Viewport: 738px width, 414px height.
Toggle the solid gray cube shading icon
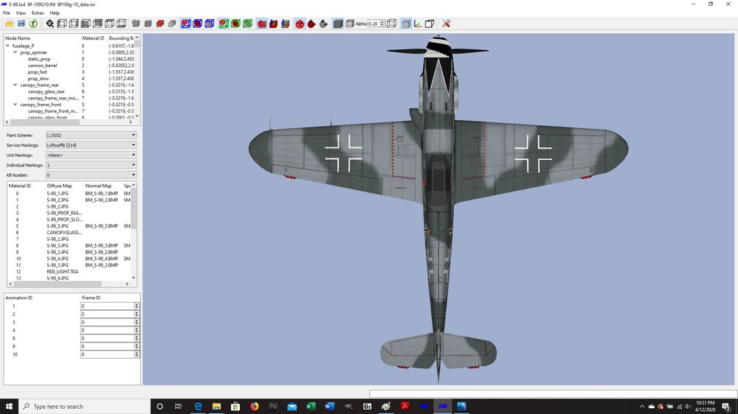tap(338, 24)
